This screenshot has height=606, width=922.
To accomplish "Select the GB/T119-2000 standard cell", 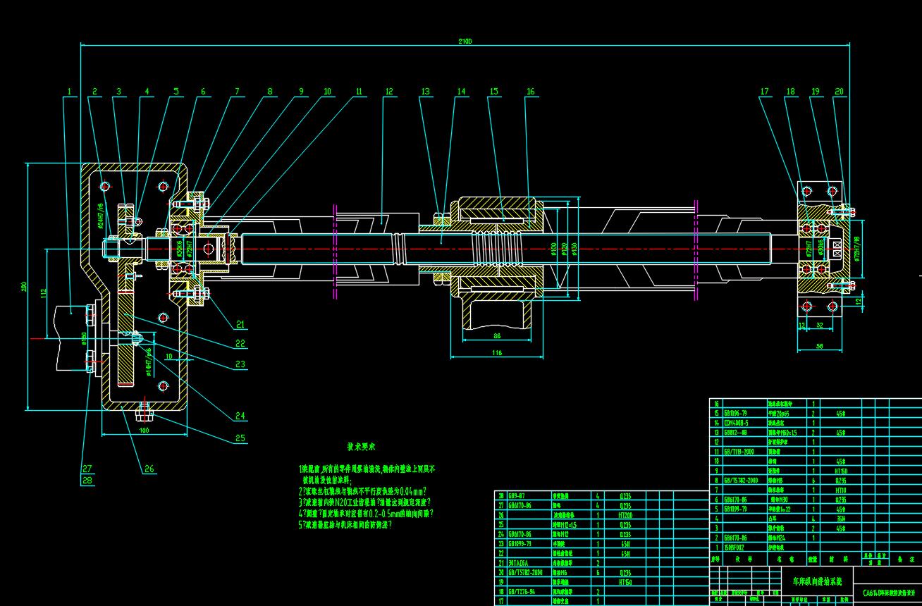I will [x=738, y=451].
